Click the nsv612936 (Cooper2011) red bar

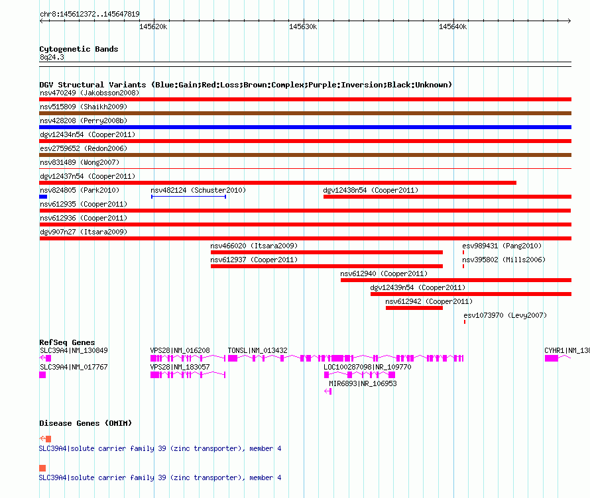coord(305,224)
